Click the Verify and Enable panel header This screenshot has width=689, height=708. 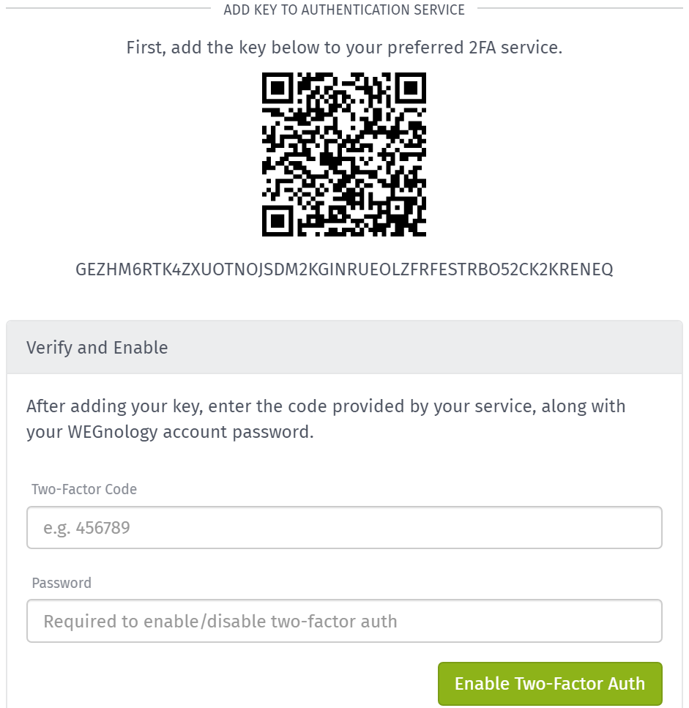point(344,347)
